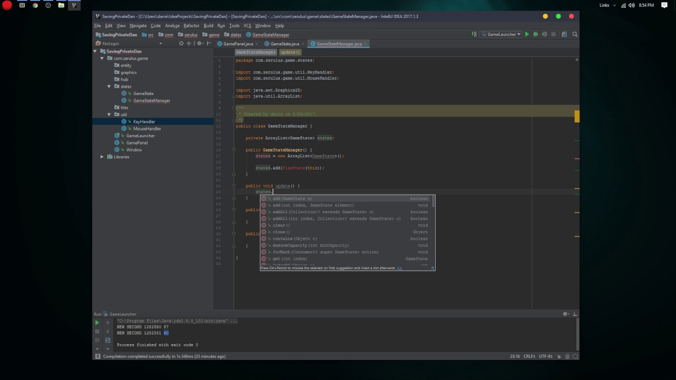Hide the Run tool window icon
The image size is (676, 380).
575,314
